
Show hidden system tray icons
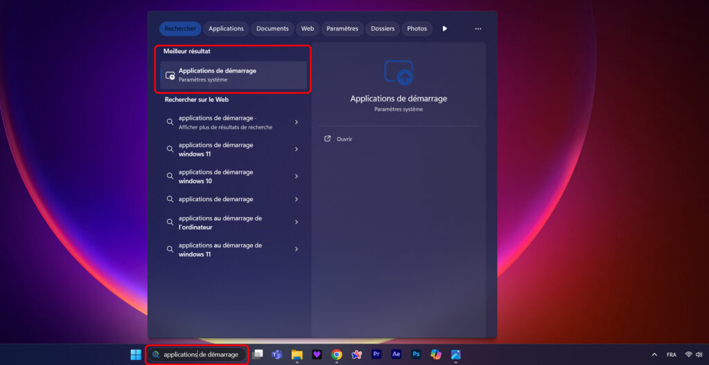(x=654, y=355)
